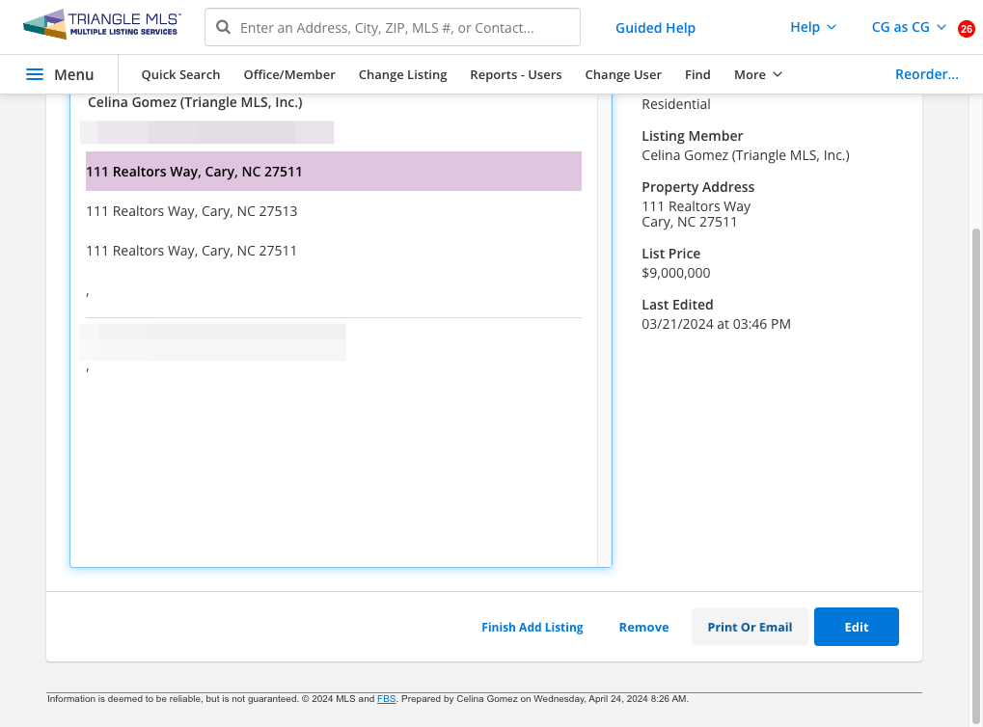Open Reports - Users
The image size is (983, 727).
[515, 74]
